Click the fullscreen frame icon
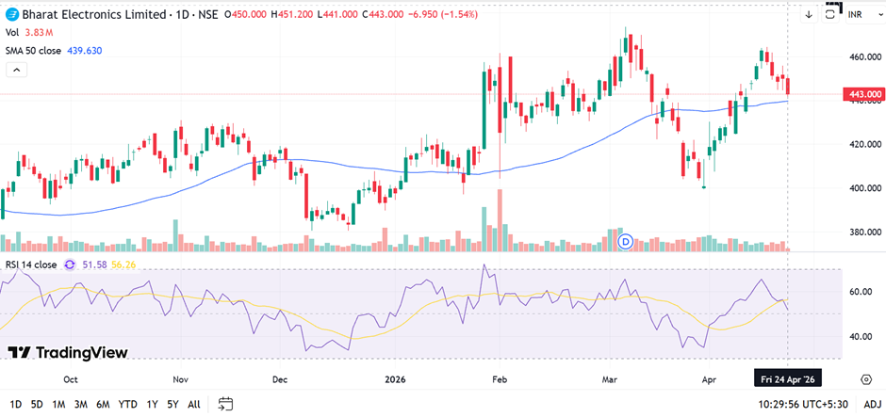Viewport: 886px width, 417px height. point(830,12)
